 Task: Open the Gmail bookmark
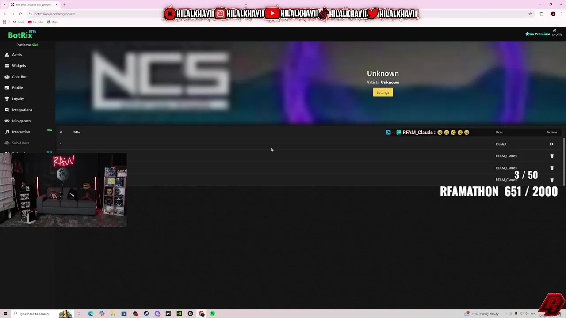(x=19, y=22)
